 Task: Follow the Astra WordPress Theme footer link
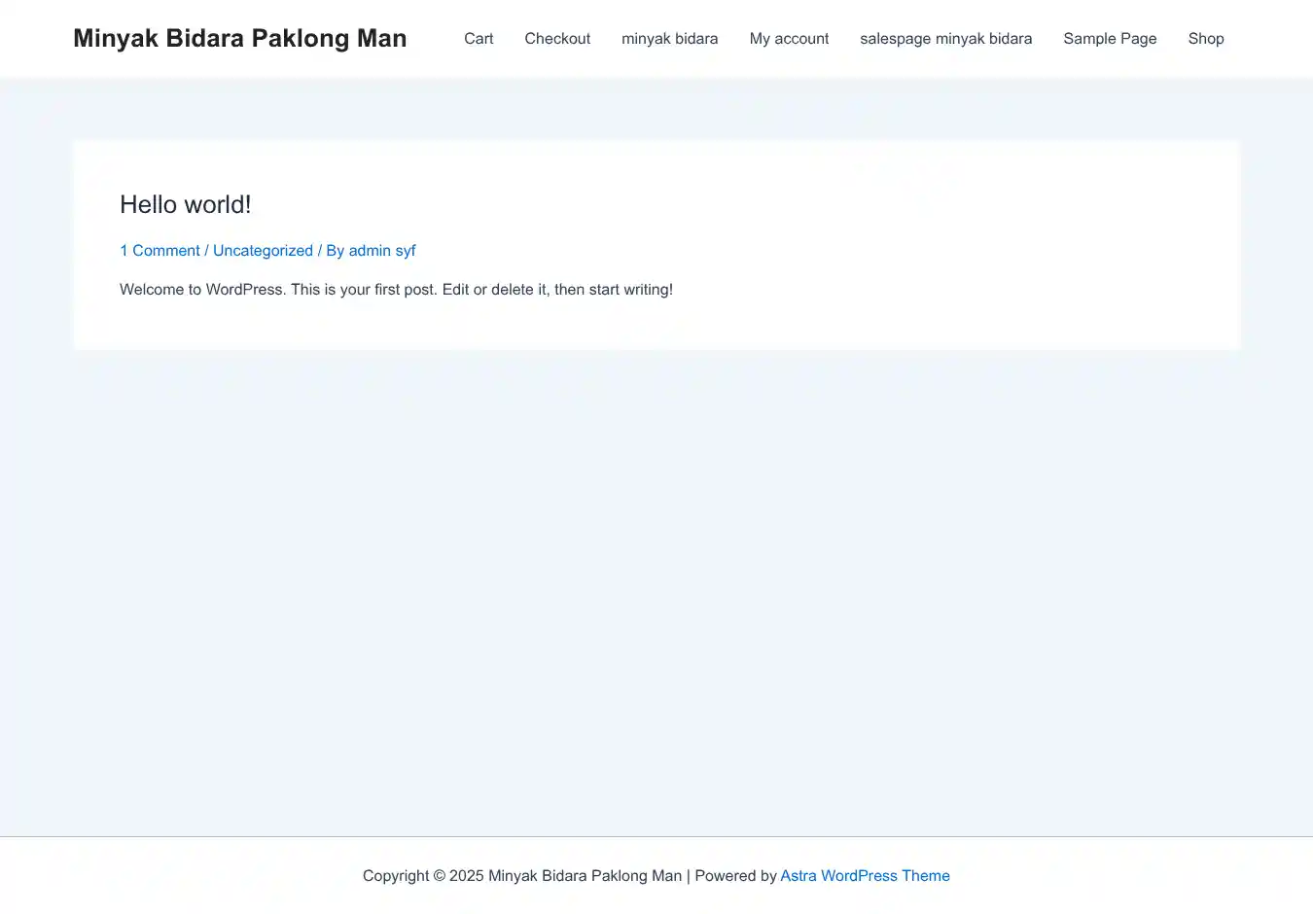tap(865, 876)
